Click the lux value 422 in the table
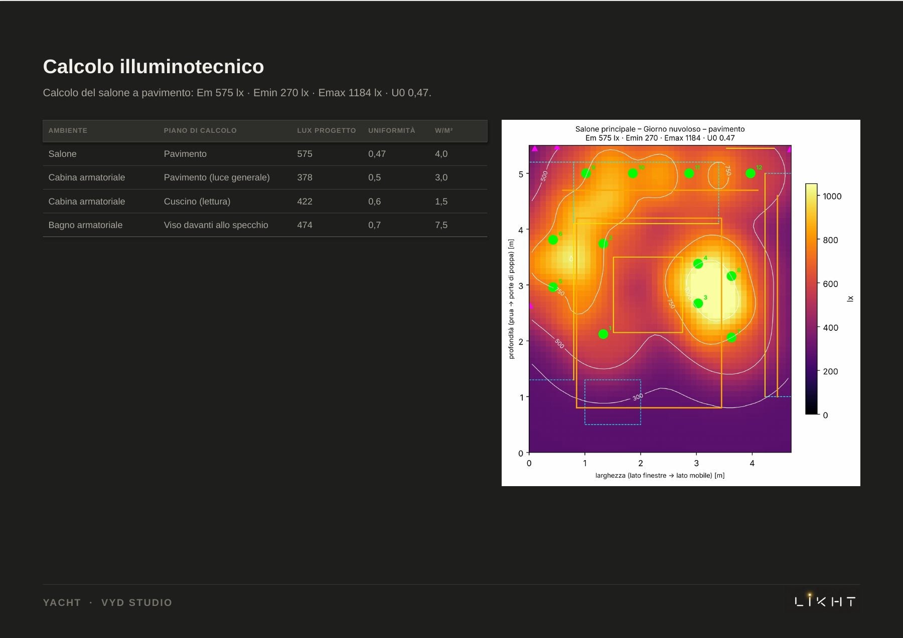The image size is (903, 638). [305, 201]
